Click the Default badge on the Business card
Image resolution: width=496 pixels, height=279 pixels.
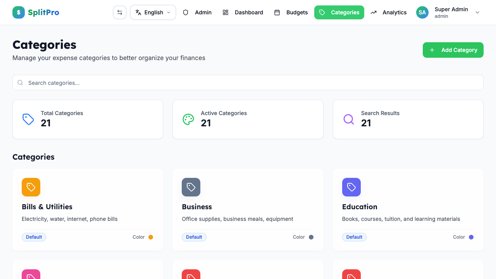click(194, 237)
